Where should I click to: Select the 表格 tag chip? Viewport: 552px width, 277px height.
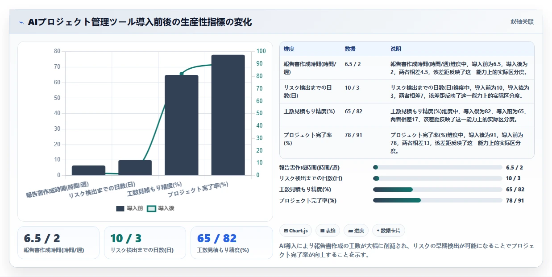[328, 231]
